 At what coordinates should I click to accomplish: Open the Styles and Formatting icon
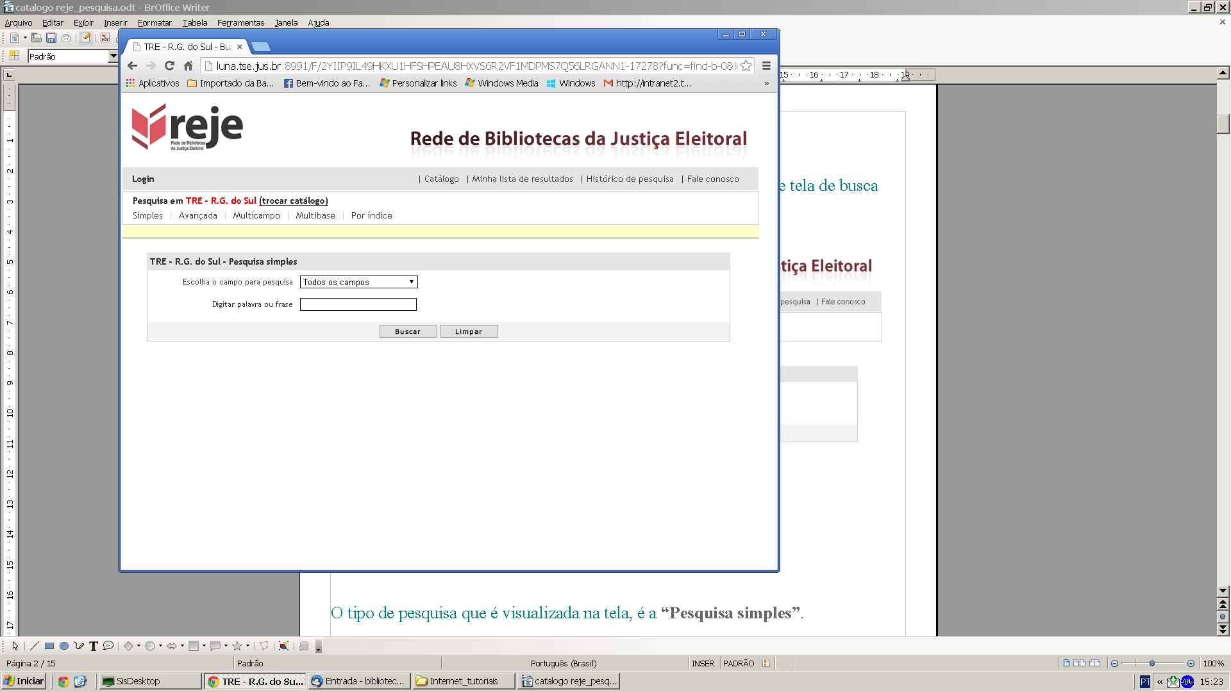coord(14,56)
